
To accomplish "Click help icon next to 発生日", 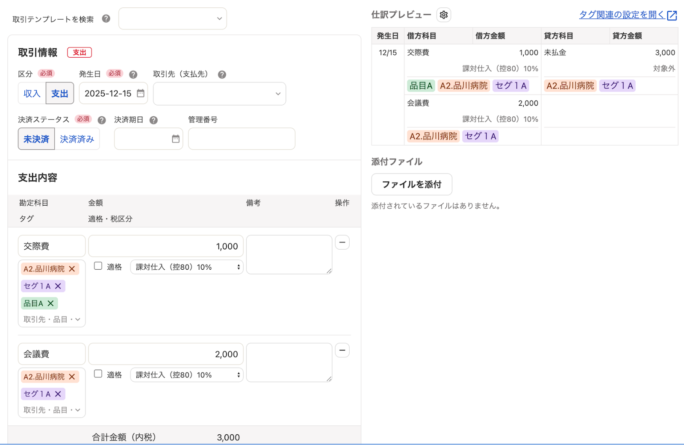I will [x=133, y=74].
